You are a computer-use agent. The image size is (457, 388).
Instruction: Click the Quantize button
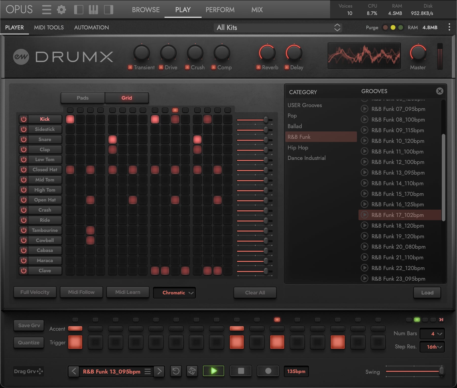click(x=29, y=343)
